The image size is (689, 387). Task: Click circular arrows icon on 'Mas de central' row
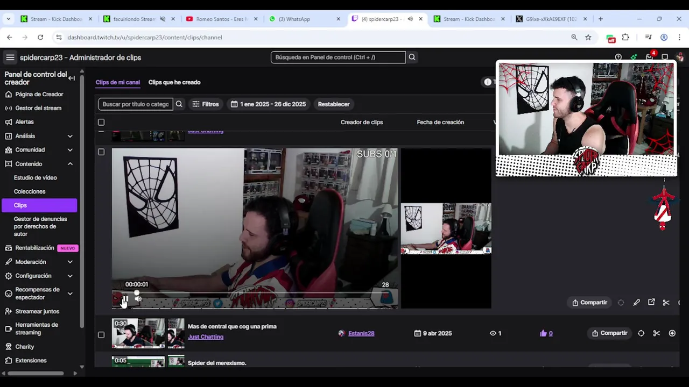(641, 333)
